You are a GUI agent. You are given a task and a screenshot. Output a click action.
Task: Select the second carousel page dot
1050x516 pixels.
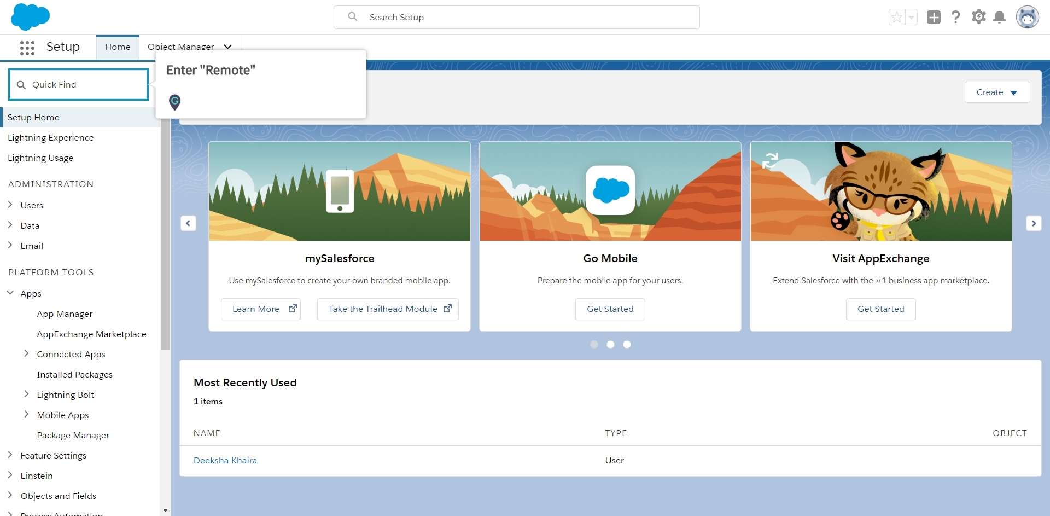(x=610, y=344)
